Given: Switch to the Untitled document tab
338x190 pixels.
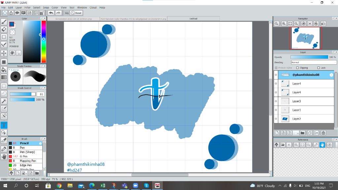Looking at the screenshot, I should pos(193,19).
